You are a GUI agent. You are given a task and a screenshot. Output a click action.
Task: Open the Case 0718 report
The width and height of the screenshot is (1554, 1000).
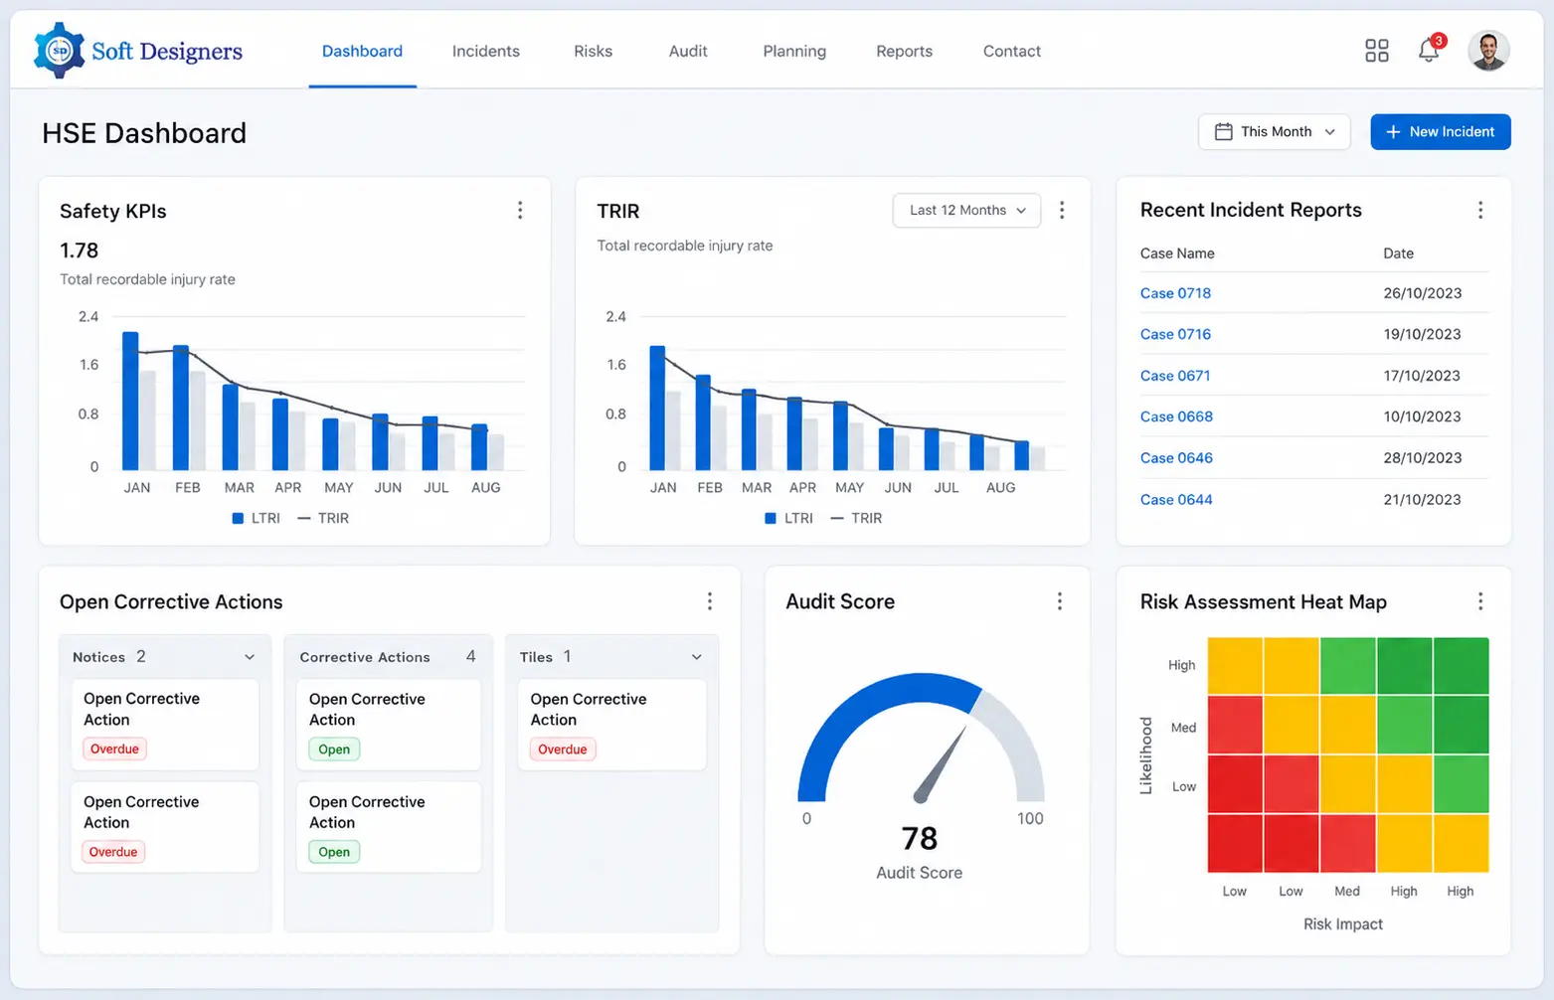[x=1175, y=293]
